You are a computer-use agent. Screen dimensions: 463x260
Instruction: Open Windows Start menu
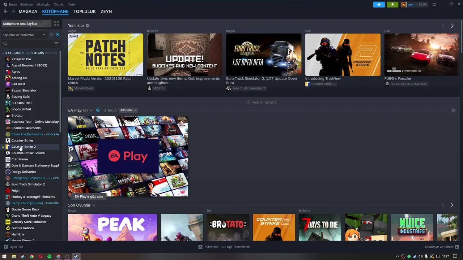click(x=5, y=256)
